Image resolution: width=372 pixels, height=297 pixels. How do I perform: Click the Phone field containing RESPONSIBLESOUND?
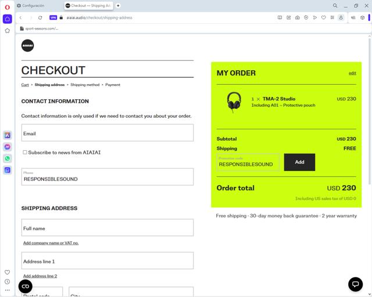coord(108,177)
